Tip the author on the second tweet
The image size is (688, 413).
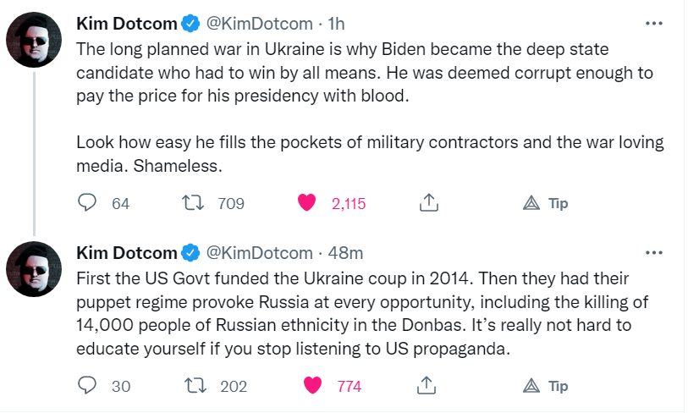coord(545,386)
